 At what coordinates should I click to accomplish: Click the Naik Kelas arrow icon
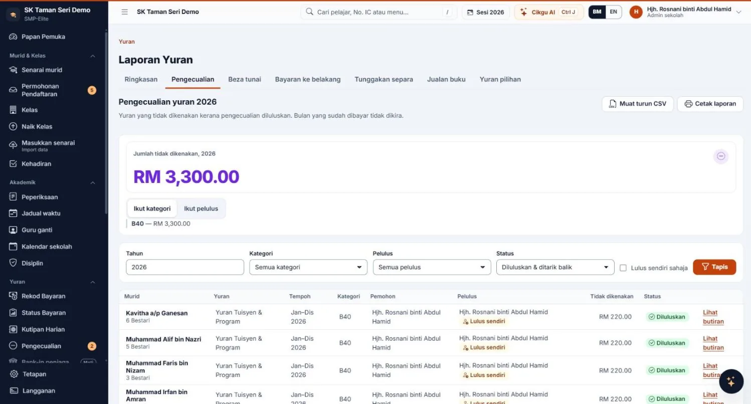pos(14,126)
